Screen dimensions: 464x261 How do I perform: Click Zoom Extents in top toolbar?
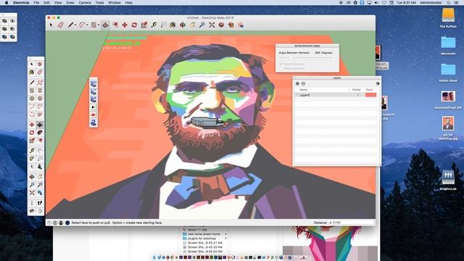212,25
